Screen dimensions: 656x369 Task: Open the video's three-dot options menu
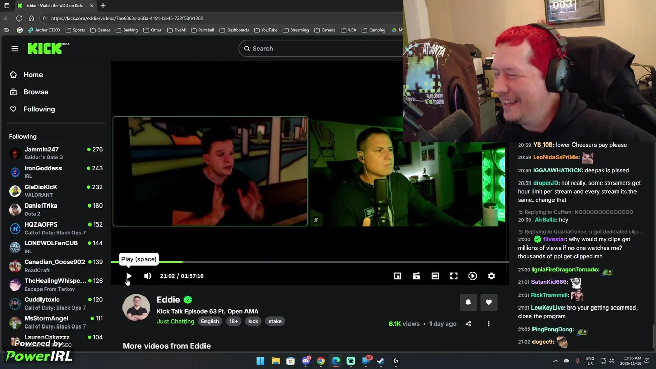[x=489, y=324]
